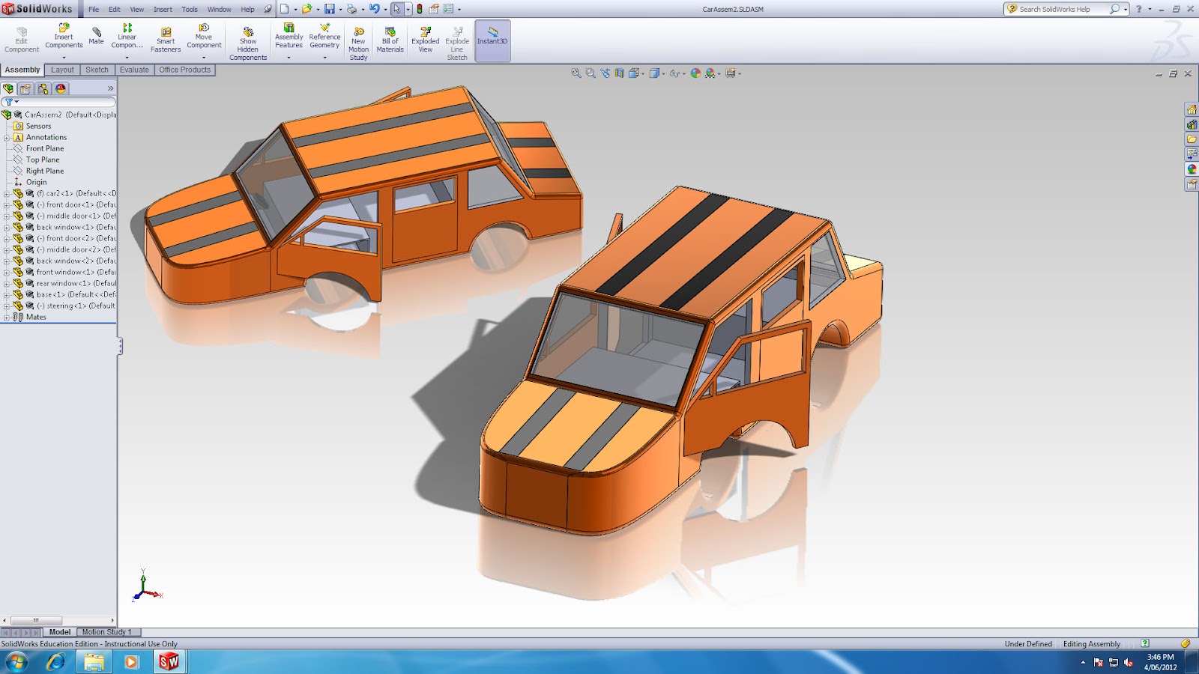Expand the Annotations tree node
Image resolution: width=1199 pixels, height=674 pixels.
(7, 138)
